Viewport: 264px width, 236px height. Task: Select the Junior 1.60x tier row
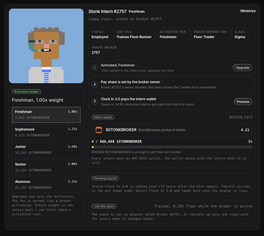click(46, 150)
